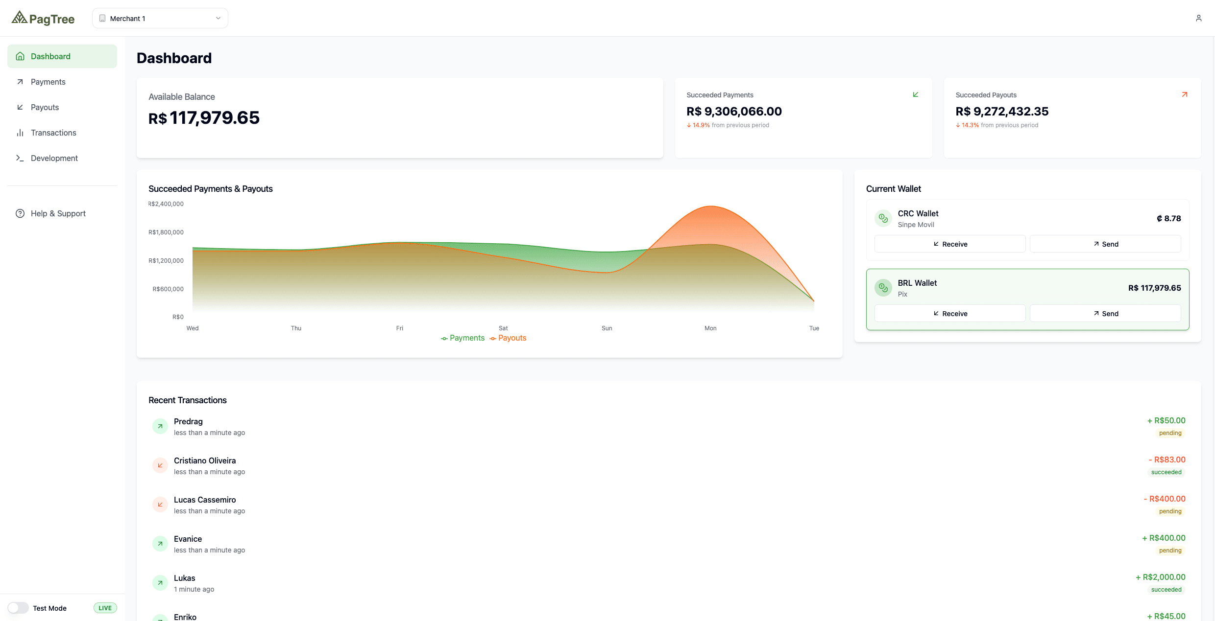Screen dimensions: 1215x621
Task: Open the Cristiano Oliveira transaction entry
Action: point(204,465)
